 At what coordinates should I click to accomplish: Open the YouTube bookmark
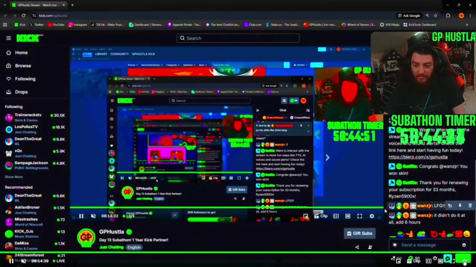point(56,25)
